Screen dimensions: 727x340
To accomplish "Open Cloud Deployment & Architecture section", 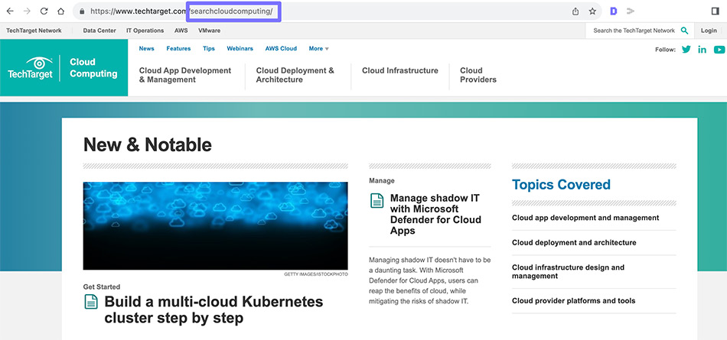I will [x=295, y=75].
